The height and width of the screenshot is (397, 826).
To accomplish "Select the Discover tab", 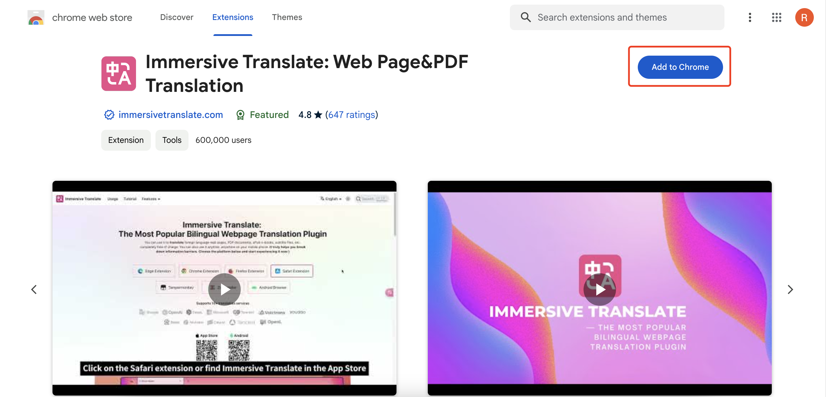I will pos(177,17).
